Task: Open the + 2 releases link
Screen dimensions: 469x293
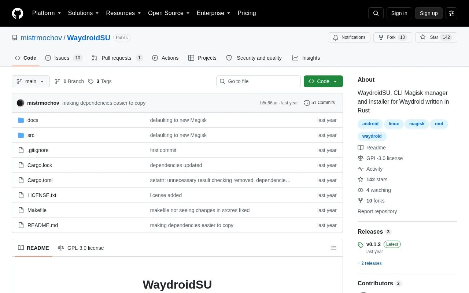Action: 370,263
